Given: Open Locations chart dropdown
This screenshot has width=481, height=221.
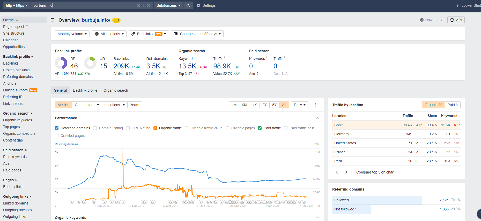Looking at the screenshot, I should pos(115,105).
